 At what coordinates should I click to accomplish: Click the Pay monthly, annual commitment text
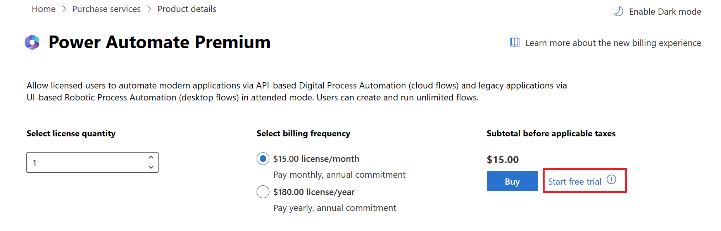point(339,175)
